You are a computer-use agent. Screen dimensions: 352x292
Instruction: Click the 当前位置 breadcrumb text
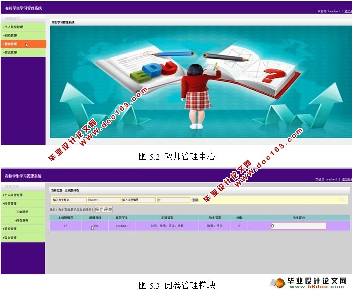pos(65,190)
